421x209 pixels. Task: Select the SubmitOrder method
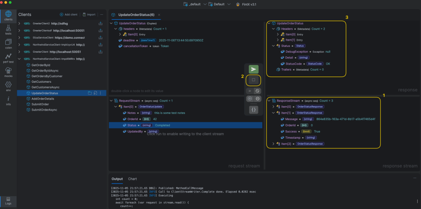click(40, 104)
